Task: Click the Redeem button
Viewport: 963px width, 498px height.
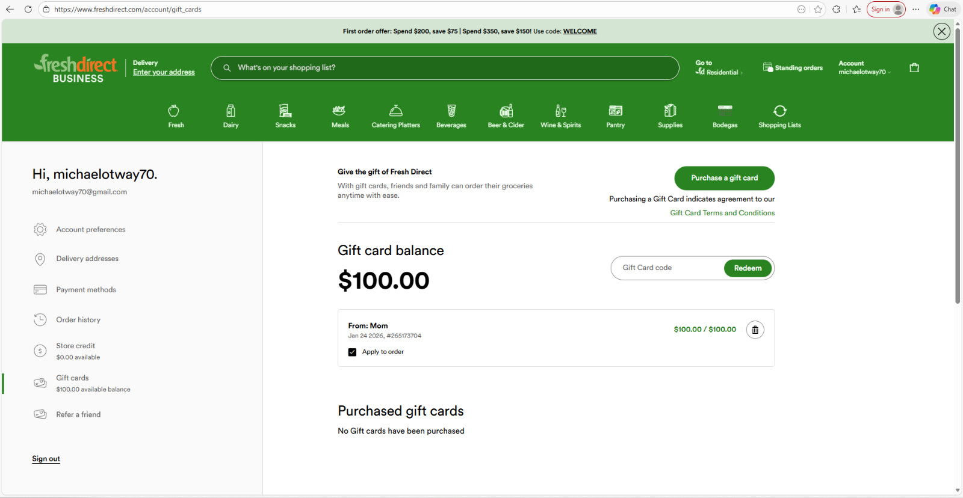Action: [x=748, y=268]
